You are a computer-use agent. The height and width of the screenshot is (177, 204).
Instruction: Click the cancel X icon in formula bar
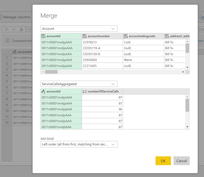click(x=6, y=29)
